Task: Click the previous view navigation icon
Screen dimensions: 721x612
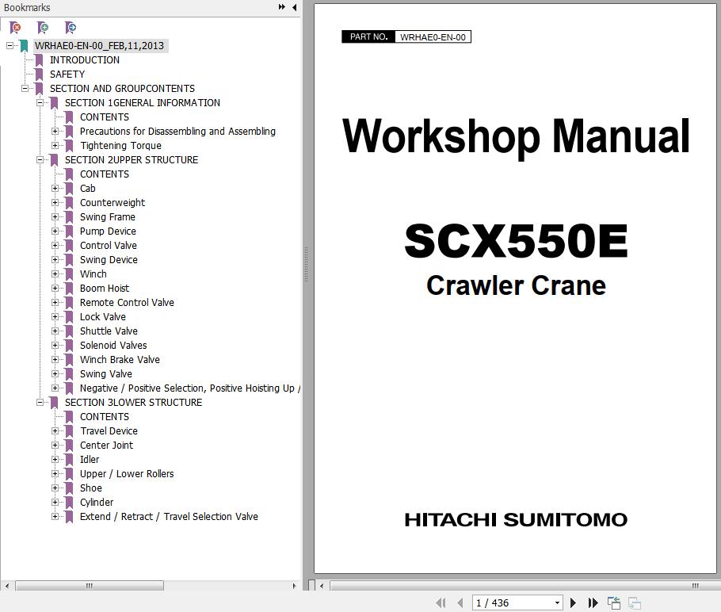Action: click(x=614, y=602)
